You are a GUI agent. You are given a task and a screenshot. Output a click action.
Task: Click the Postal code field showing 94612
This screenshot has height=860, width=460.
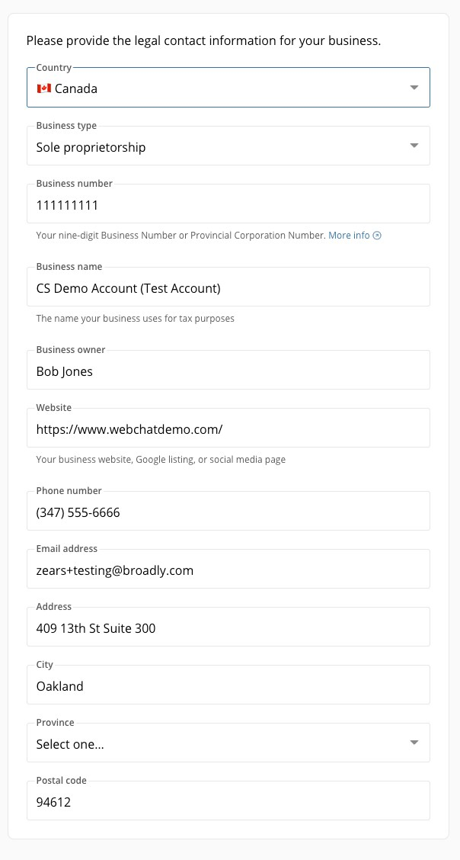228,801
